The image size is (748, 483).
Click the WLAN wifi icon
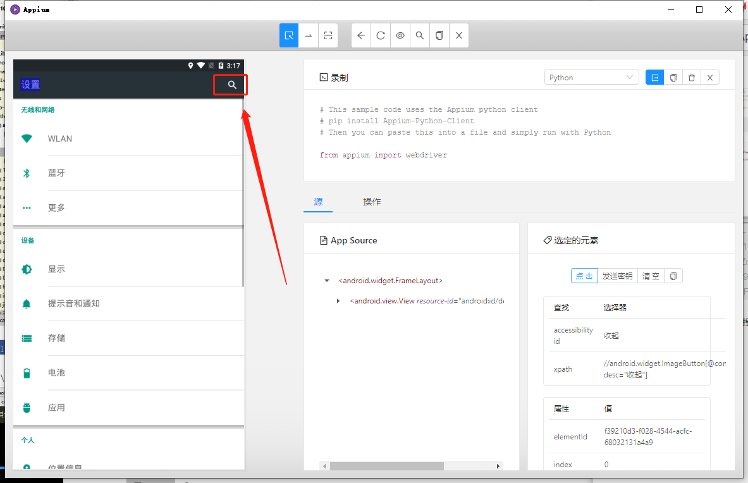27,138
